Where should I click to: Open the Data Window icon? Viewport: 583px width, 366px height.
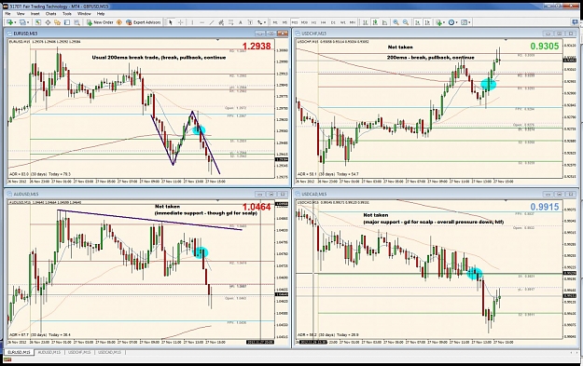(48, 22)
